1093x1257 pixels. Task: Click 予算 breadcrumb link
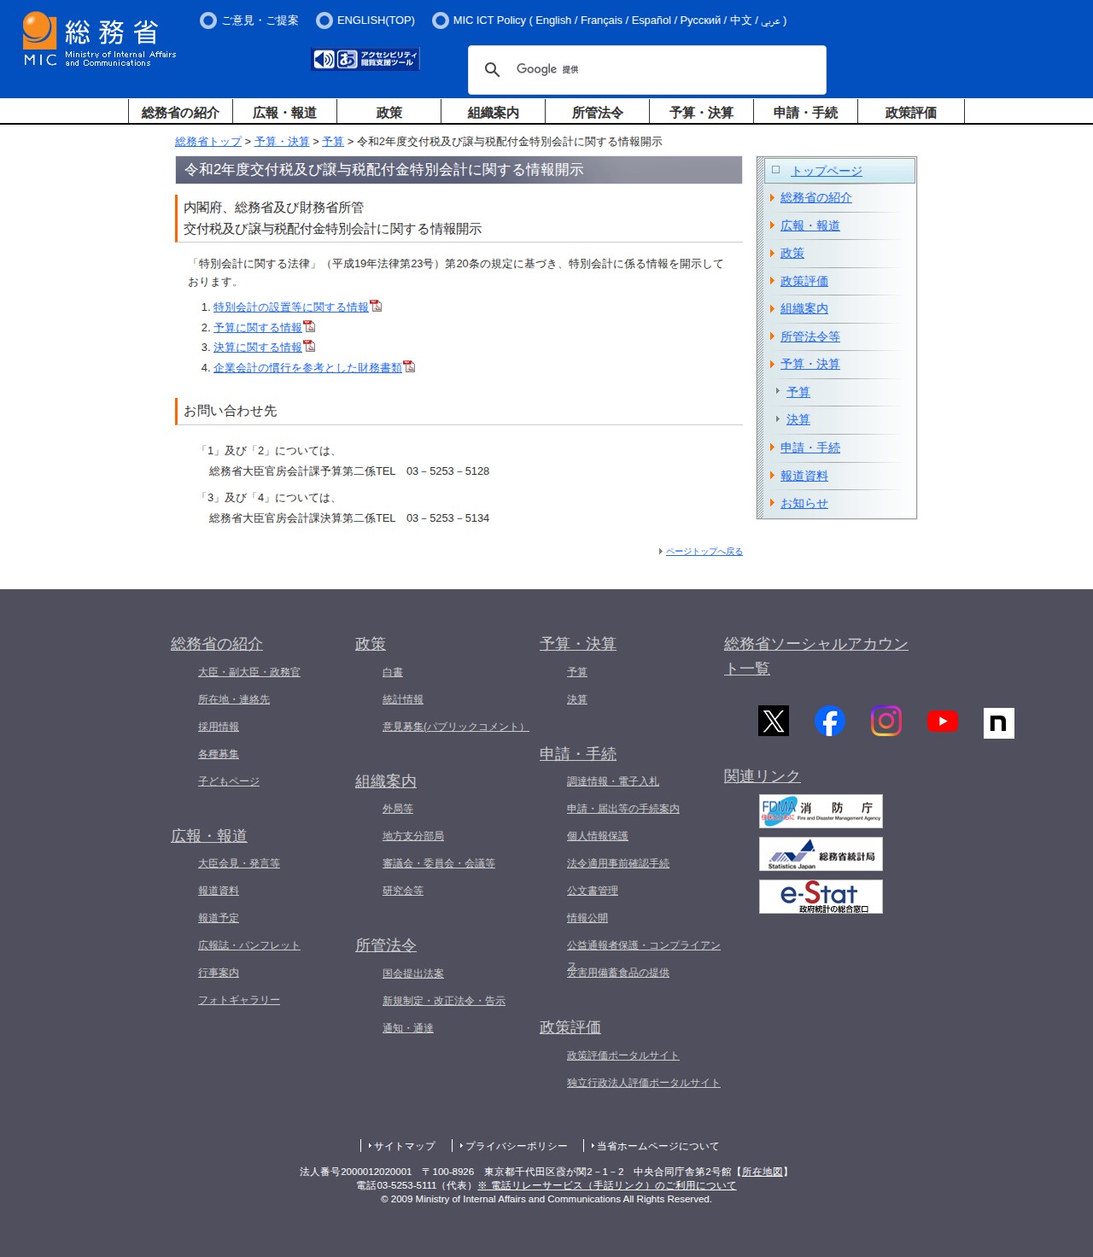pos(333,142)
